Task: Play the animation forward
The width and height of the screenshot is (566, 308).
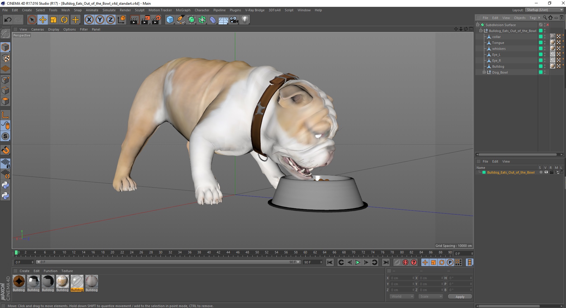Action: click(x=358, y=262)
